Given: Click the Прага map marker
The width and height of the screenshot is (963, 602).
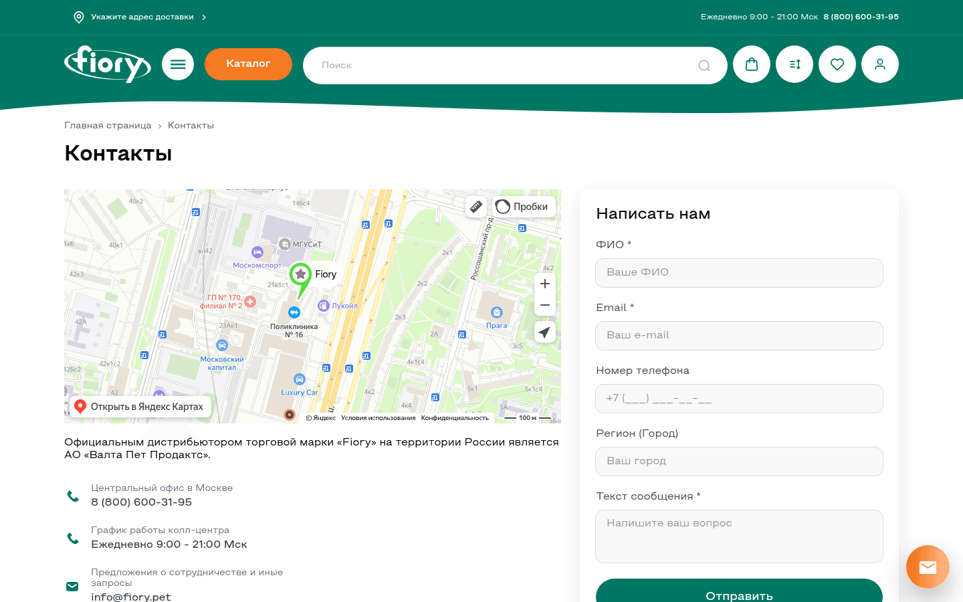Looking at the screenshot, I should click(x=496, y=312).
